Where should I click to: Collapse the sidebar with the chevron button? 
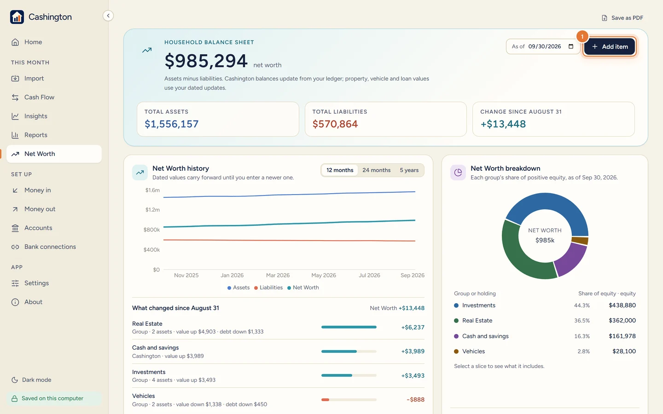(x=108, y=16)
